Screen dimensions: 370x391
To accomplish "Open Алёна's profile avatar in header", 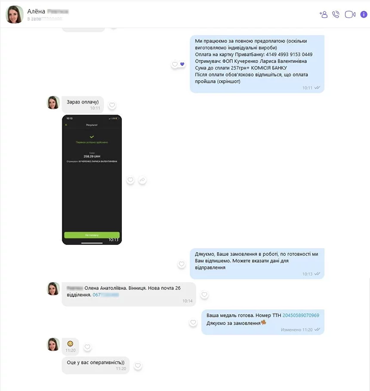I will [15, 15].
